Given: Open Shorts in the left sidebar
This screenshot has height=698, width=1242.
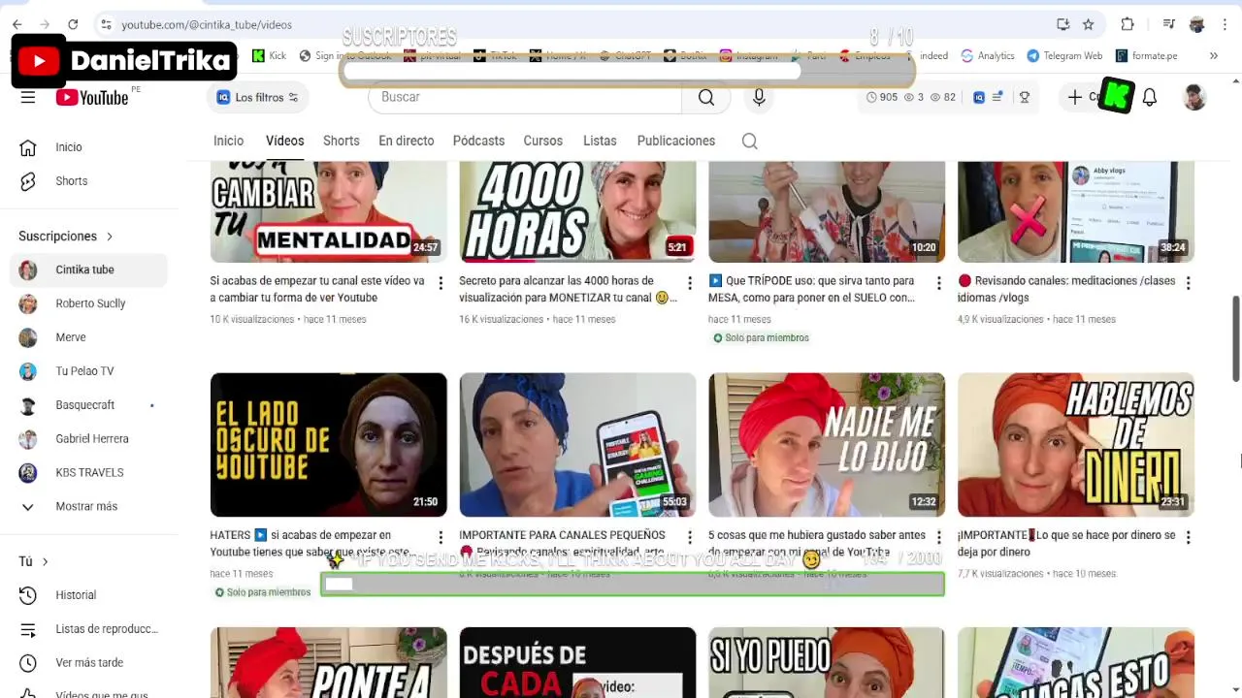Looking at the screenshot, I should click(87, 181).
